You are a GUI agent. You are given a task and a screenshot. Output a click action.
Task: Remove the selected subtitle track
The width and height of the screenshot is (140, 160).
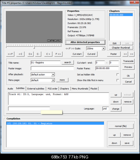pos(128,102)
